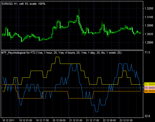Select the MTF_Psychological for FT2 indicator label
This screenshot has height=122, width=155.
tap(61, 53)
